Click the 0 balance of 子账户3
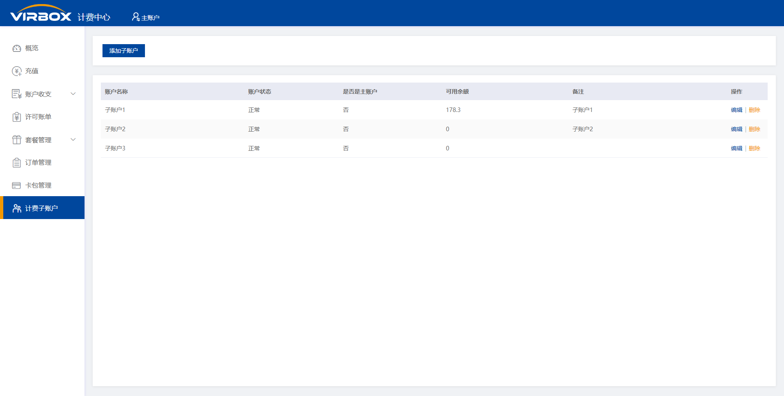This screenshot has width=784, height=396. pyautogui.click(x=448, y=148)
